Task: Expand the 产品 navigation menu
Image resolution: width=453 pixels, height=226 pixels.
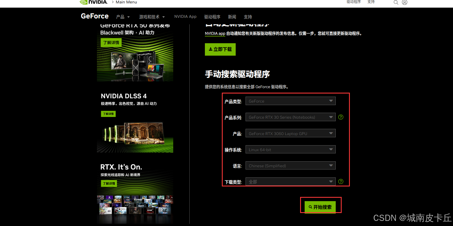Action: click(123, 17)
